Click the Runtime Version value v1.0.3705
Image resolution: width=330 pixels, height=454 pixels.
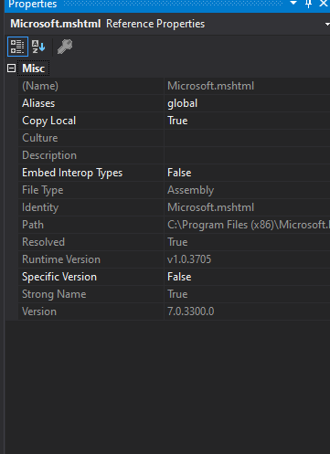pyautogui.click(x=189, y=259)
